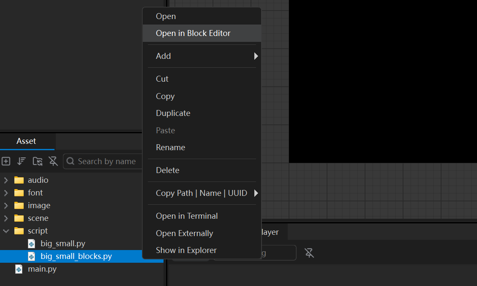Expand the audio folder chevron
Screen dimensions: 477x286
click(x=6, y=180)
